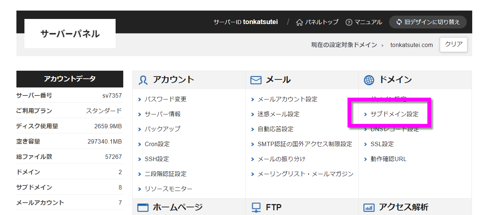Image resolution: width=489 pixels, height=215 pixels.
Task: Click the person icon next to アカウント
Action: tap(143, 80)
